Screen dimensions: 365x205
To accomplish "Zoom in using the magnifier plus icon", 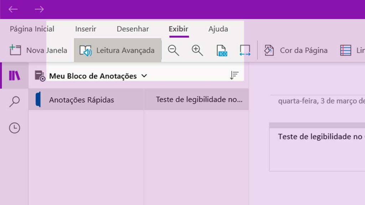I will [197, 51].
